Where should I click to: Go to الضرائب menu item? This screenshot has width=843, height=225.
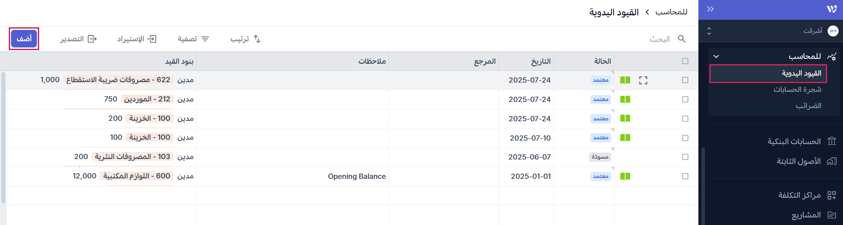coord(808,105)
